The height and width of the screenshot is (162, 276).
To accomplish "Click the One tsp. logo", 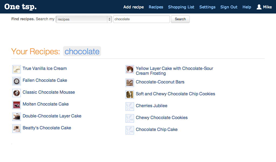I will [x=20, y=7].
